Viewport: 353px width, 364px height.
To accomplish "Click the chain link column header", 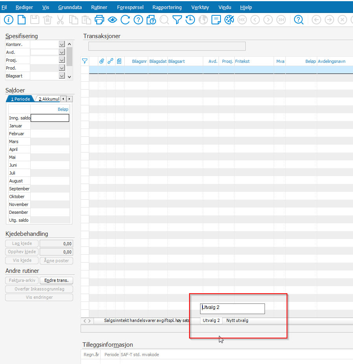I will point(110,61).
